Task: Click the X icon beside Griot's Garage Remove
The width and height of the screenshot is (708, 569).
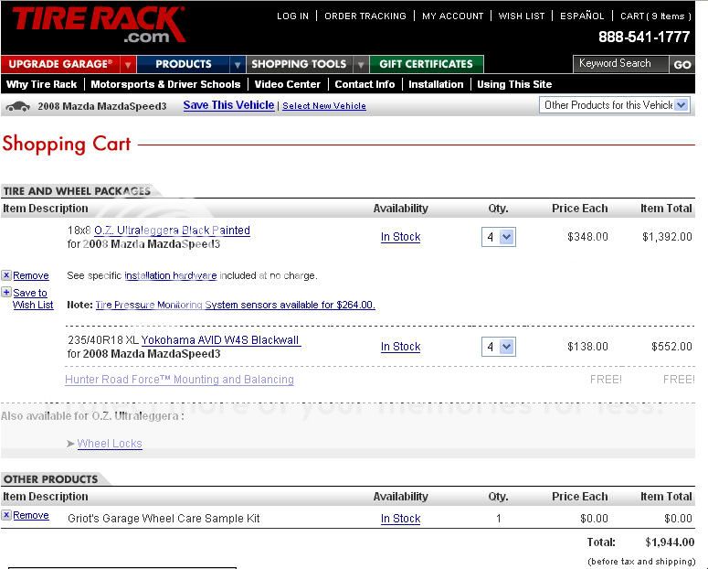Action: pyautogui.click(x=6, y=515)
